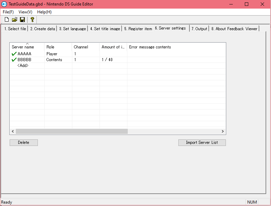
Task: Click the 1 / 40 amount cell
Action: point(107,60)
